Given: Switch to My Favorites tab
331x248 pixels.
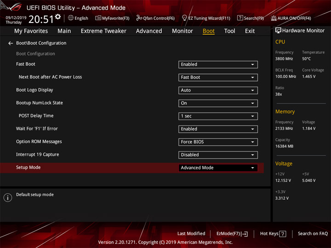Looking at the screenshot, I should [31, 31].
